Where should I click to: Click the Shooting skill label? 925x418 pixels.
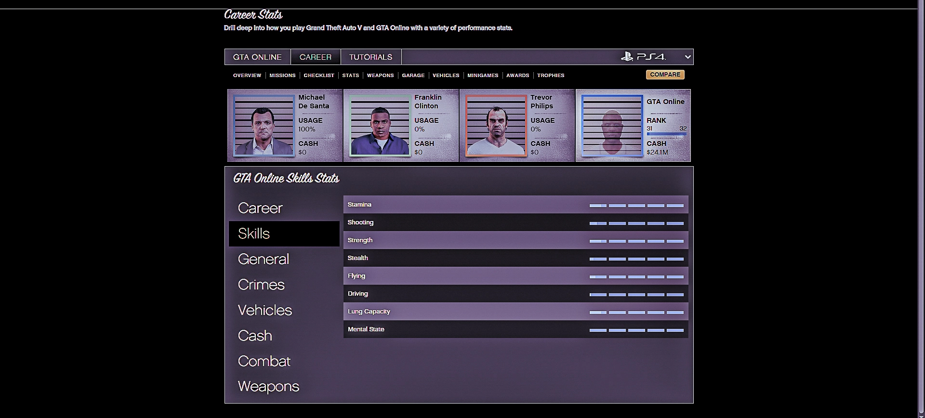(x=360, y=222)
